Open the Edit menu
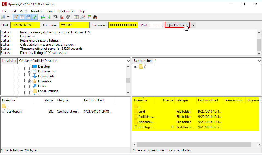The height and width of the screenshot is (155, 262). click(x=13, y=11)
